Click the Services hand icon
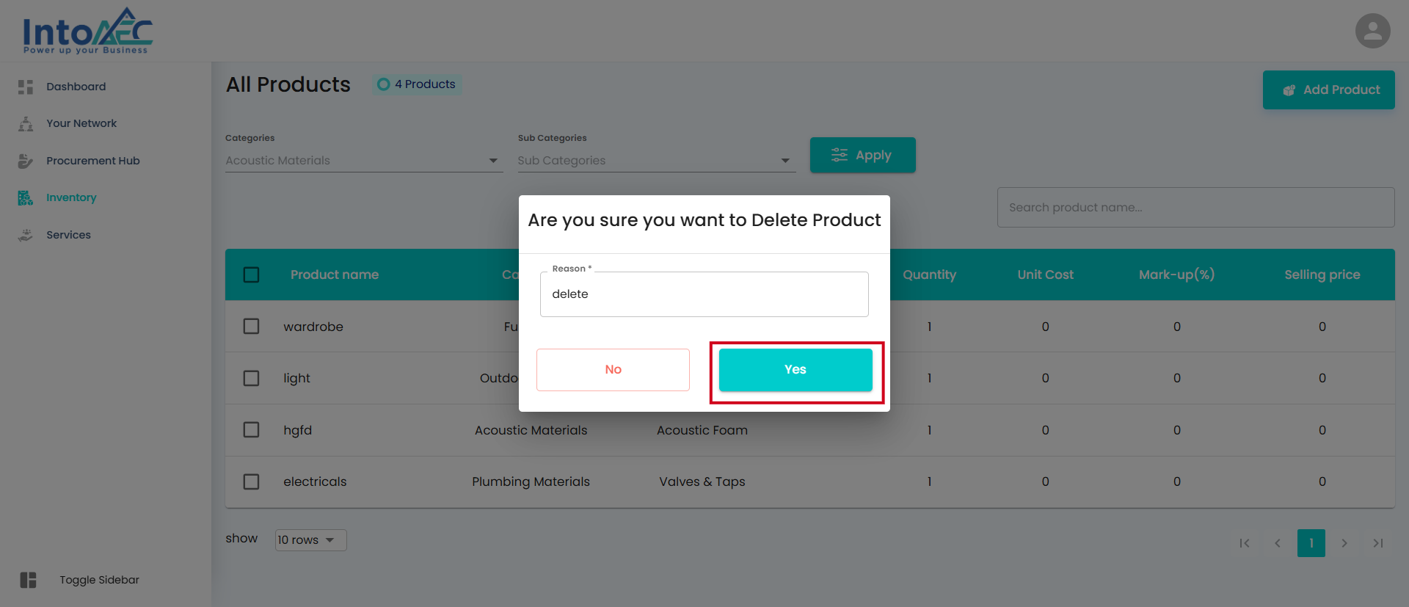 (26, 235)
